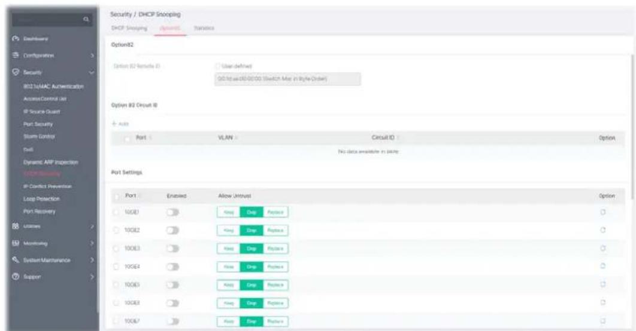The height and width of the screenshot is (331, 636).
Task: Check the select-all box in Circuit ID table header
Action: 127,139
